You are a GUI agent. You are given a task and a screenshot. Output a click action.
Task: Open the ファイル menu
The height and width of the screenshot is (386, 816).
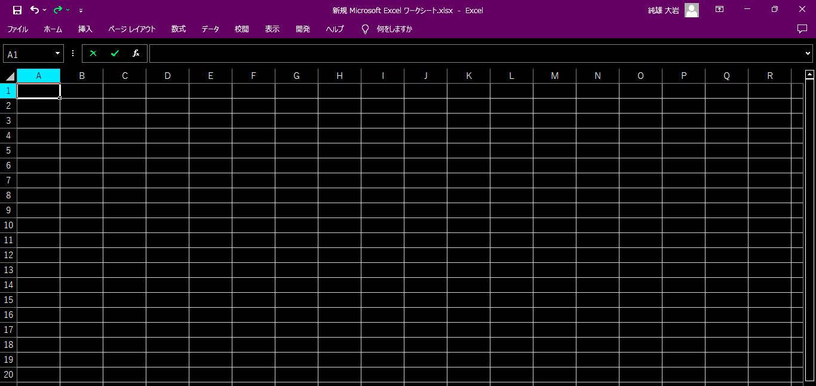17,29
